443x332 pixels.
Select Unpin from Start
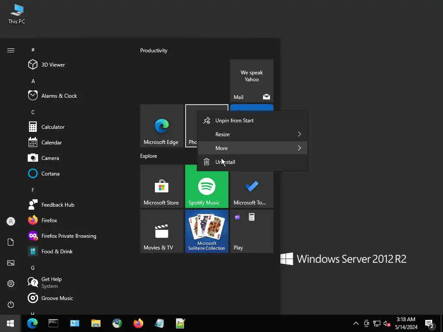[252, 121]
